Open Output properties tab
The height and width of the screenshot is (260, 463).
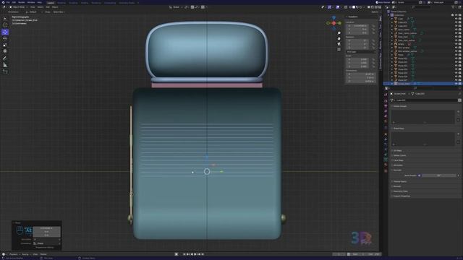(386, 106)
